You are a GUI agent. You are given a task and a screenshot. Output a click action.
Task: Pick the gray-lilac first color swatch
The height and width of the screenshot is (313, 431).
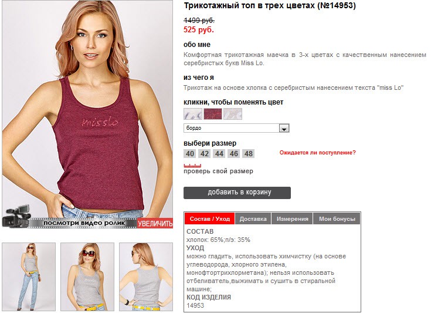(x=193, y=114)
